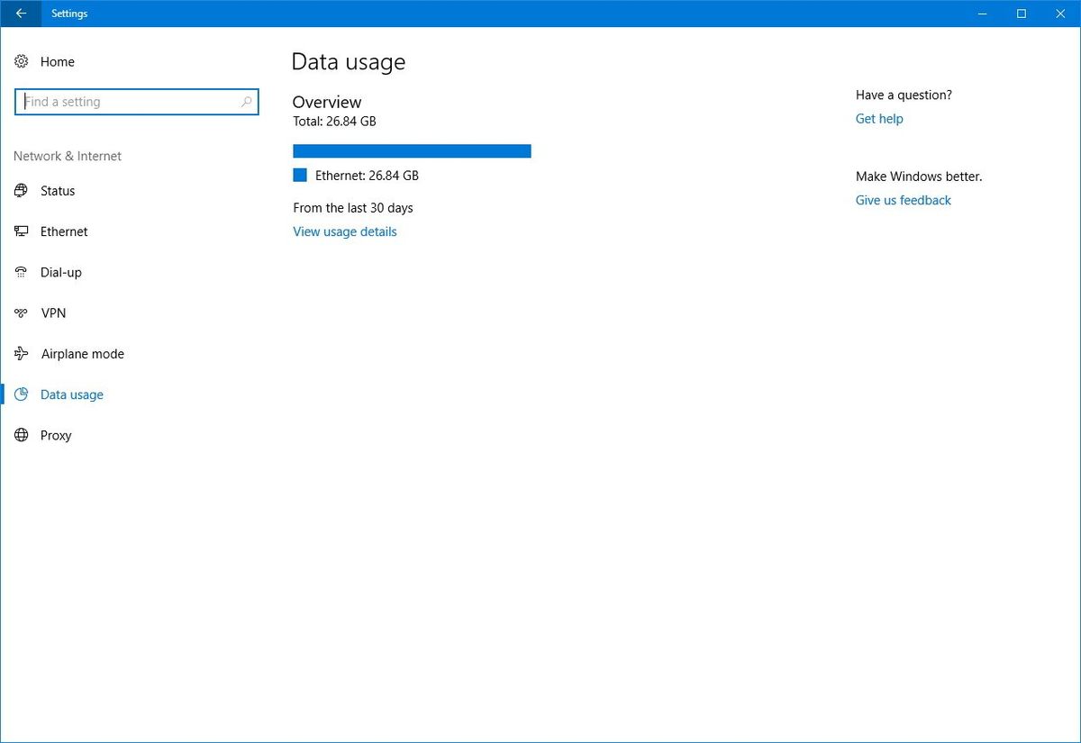Click the blue data usage bar
The image size is (1081, 743).
pos(411,150)
